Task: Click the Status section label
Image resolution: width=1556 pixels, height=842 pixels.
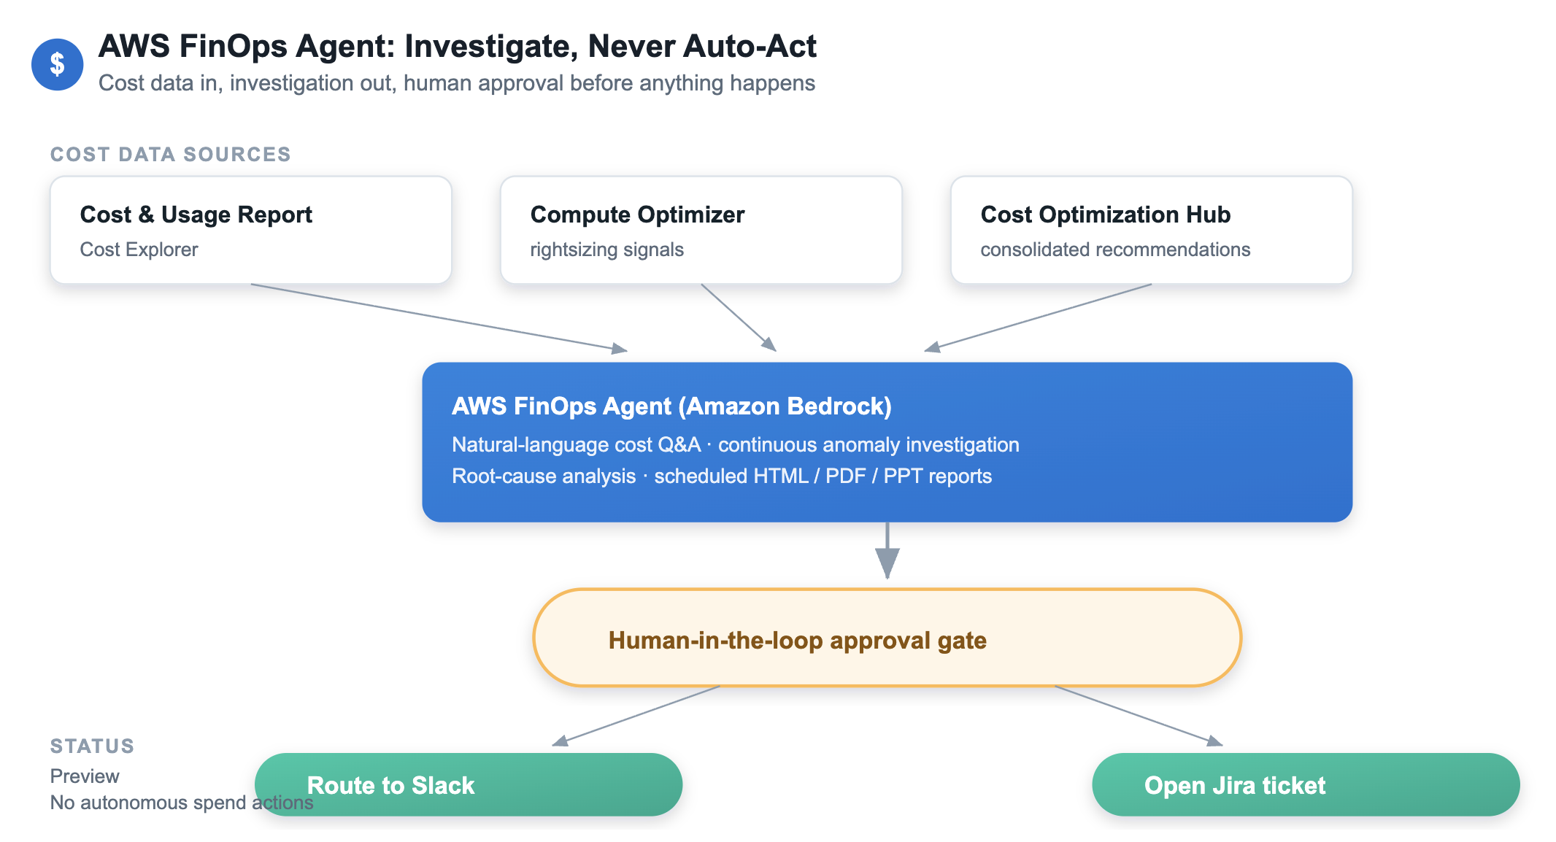Action: (93, 746)
